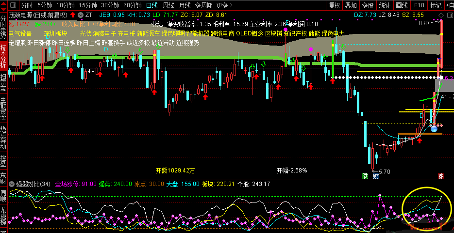Switch to 30分钟 period
This screenshot has height=233, width=454.
pos(110,5)
